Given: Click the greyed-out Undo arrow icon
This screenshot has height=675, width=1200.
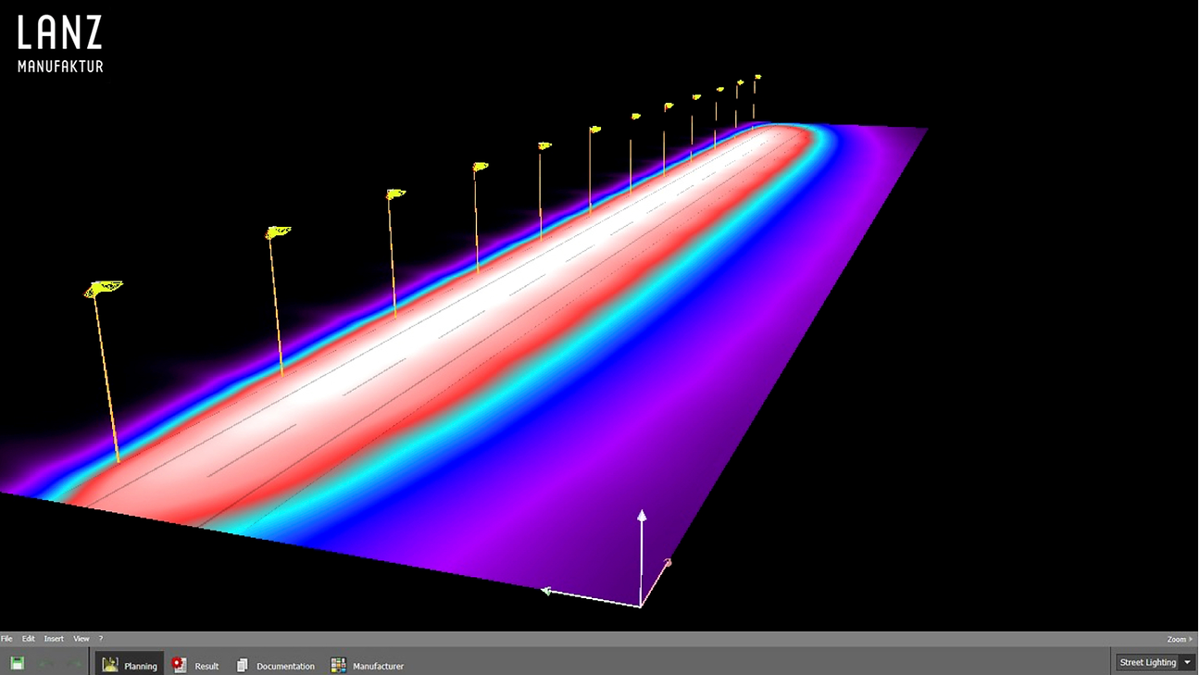Looking at the screenshot, I should pos(46,663).
